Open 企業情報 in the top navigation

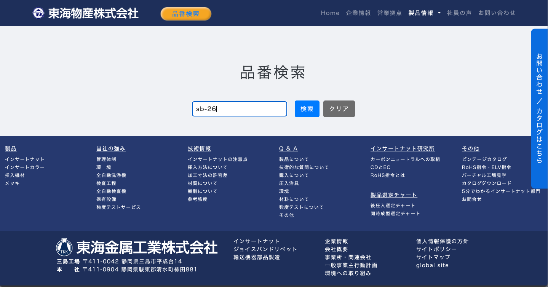coord(358,13)
